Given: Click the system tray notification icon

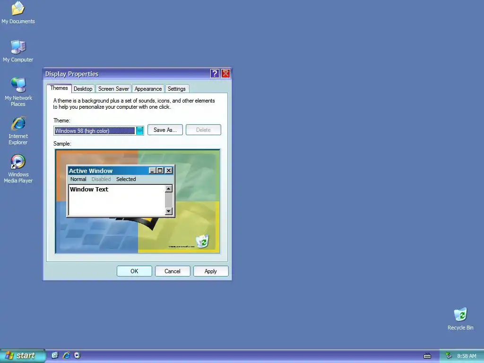Looking at the screenshot, I should (449, 355).
